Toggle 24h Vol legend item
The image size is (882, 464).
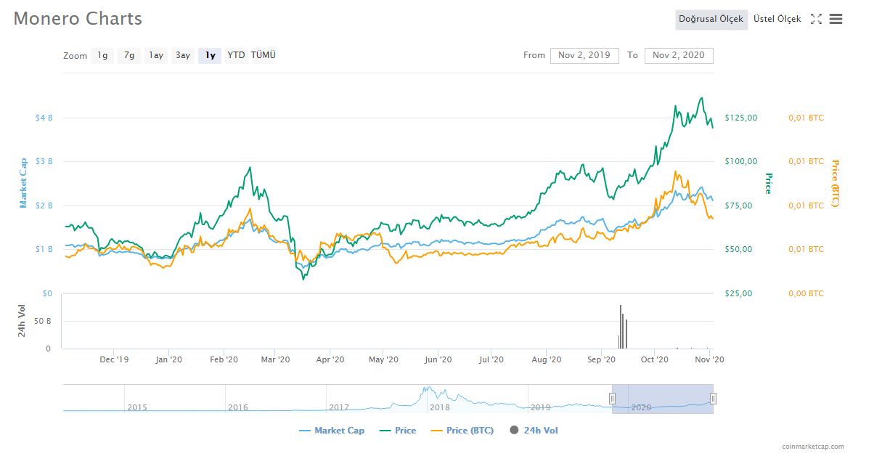534,431
